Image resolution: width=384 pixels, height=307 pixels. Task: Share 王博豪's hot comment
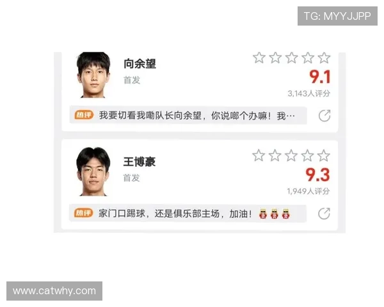click(x=324, y=214)
